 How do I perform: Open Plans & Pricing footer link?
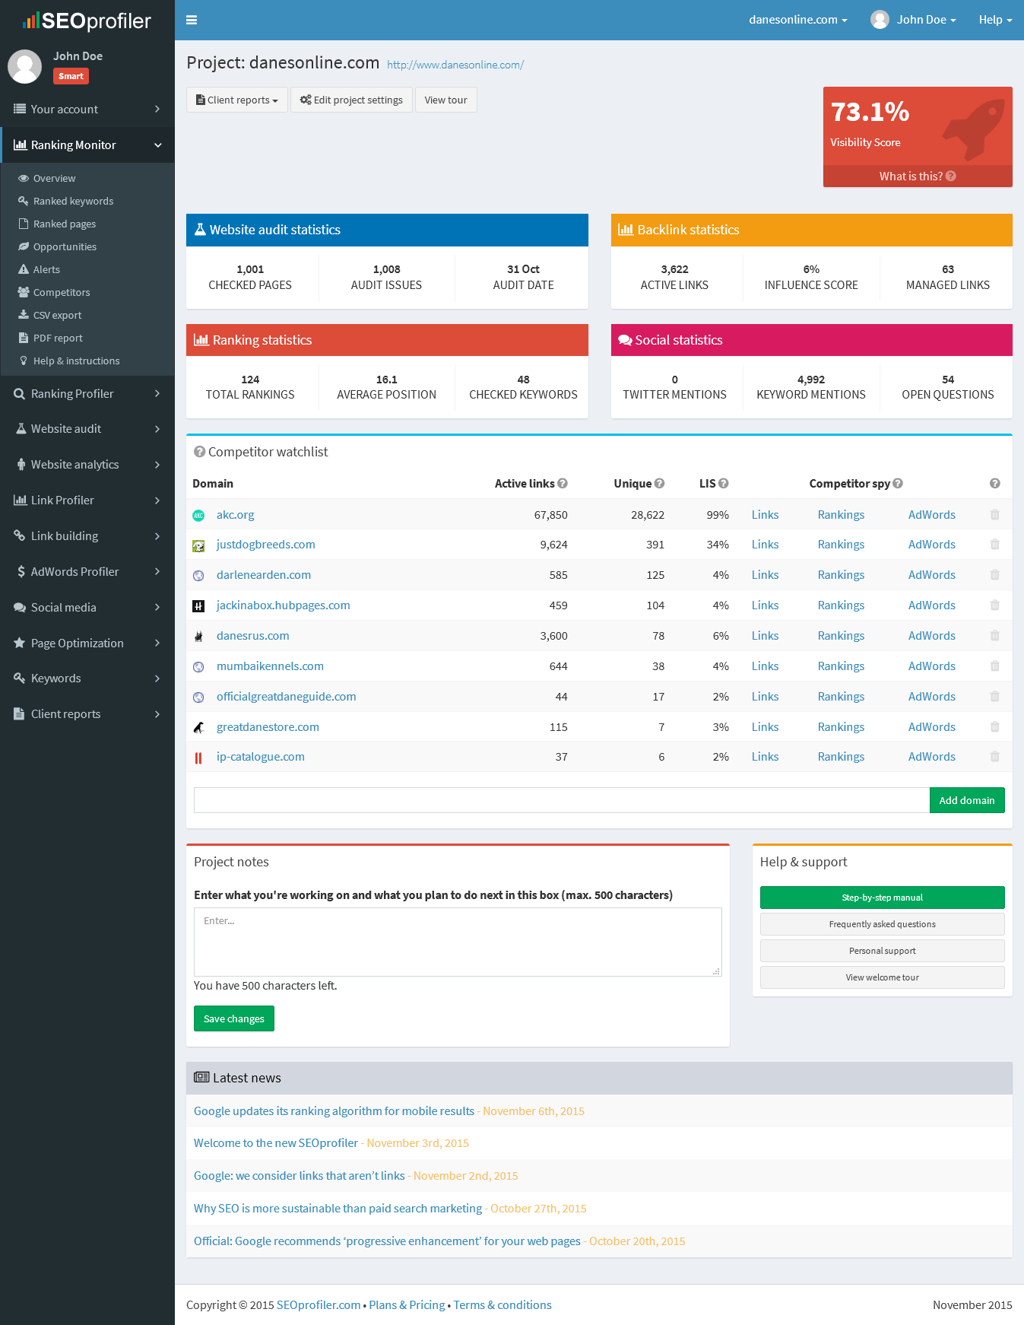click(x=407, y=1305)
